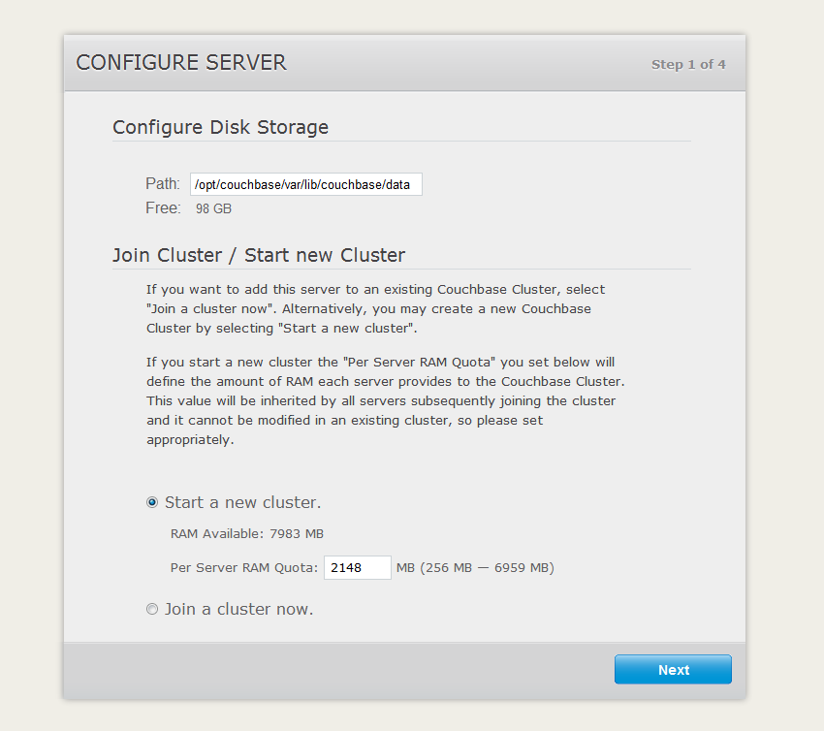Viewport: 824px width, 731px height.
Task: Click the "Join Cluster / Start new Cluster" heading
Action: point(259,255)
